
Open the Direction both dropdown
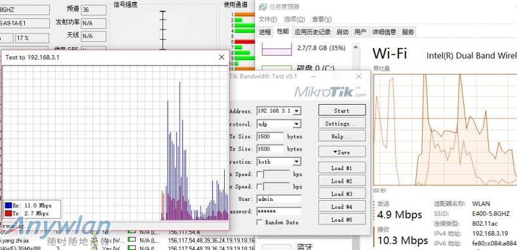click(297, 162)
